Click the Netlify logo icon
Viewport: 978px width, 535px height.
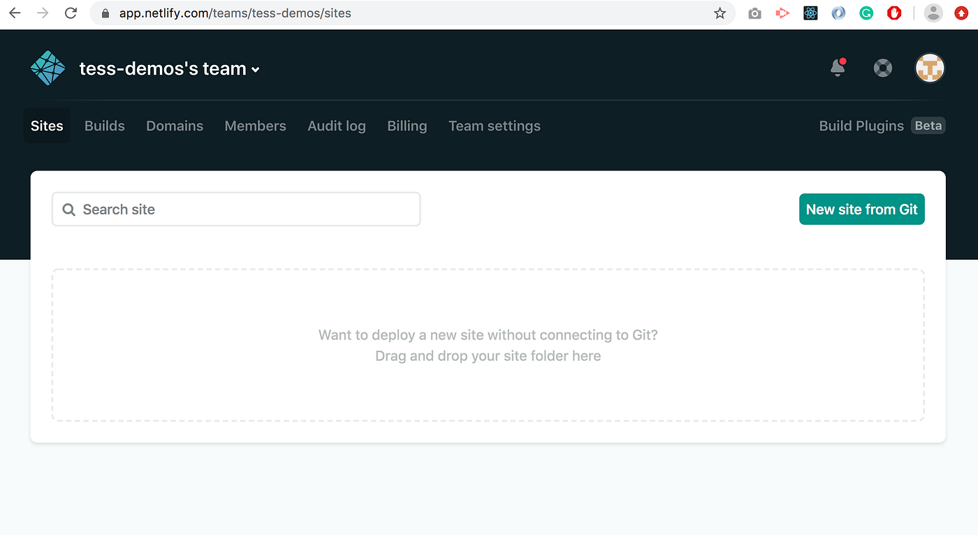point(48,68)
